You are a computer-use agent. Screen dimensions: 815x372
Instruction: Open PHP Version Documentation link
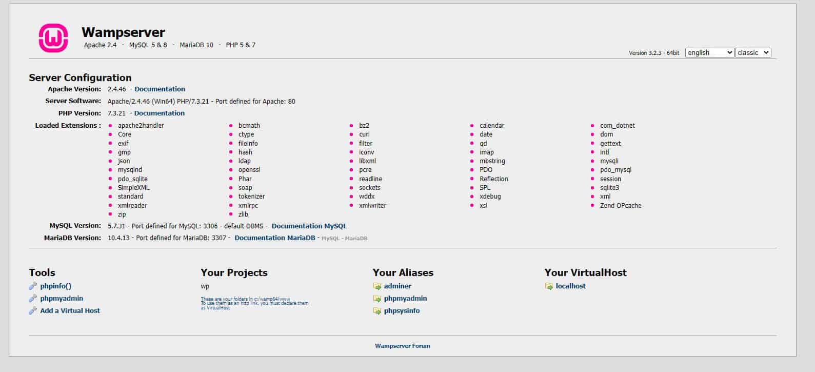click(x=159, y=113)
